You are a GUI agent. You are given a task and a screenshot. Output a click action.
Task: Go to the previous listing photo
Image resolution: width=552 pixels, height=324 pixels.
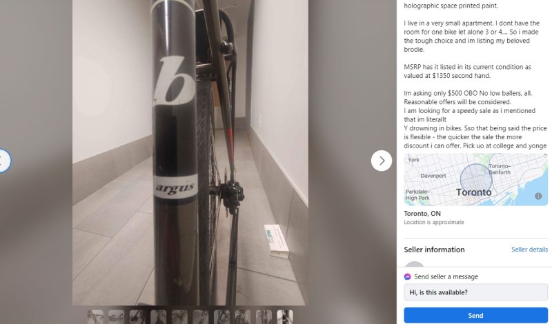[3, 161]
